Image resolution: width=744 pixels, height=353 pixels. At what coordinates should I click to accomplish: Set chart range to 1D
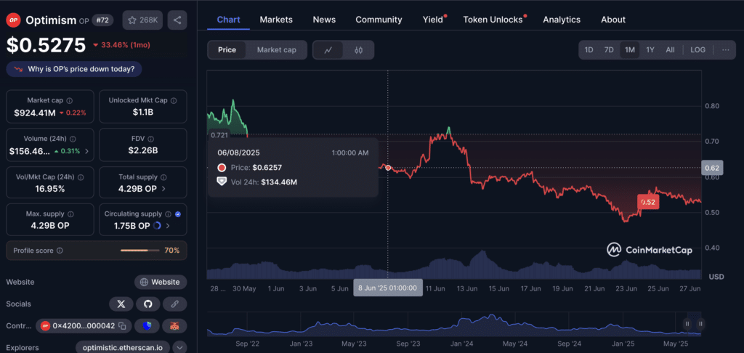589,50
